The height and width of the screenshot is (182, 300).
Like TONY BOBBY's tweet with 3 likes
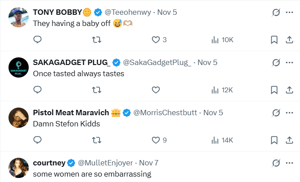coord(156,40)
